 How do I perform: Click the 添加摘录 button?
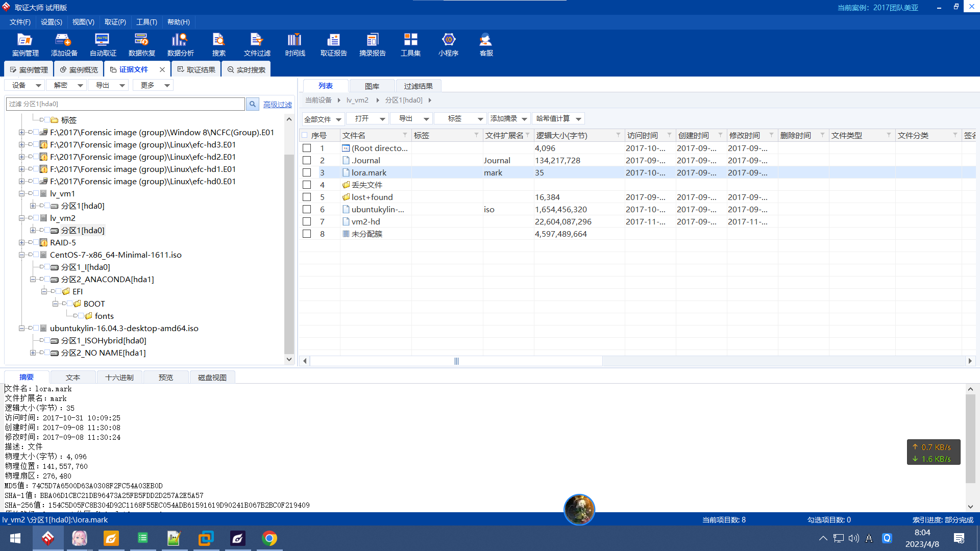(x=509, y=118)
